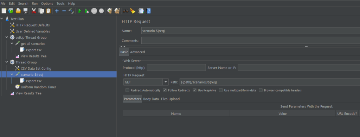The width and height of the screenshot is (360, 137).
Task: Open the Run menu
Action: 35,4
